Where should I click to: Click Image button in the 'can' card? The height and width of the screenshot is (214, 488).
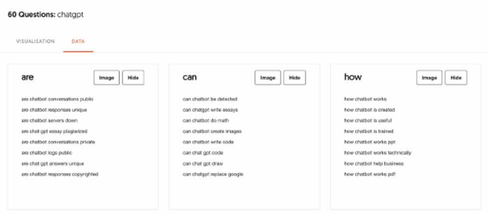tap(268, 78)
